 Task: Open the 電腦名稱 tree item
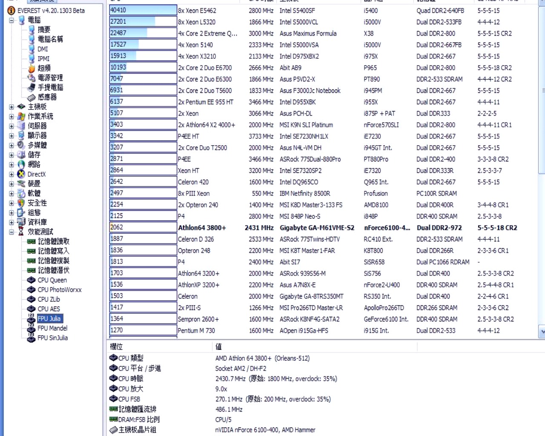(50, 39)
